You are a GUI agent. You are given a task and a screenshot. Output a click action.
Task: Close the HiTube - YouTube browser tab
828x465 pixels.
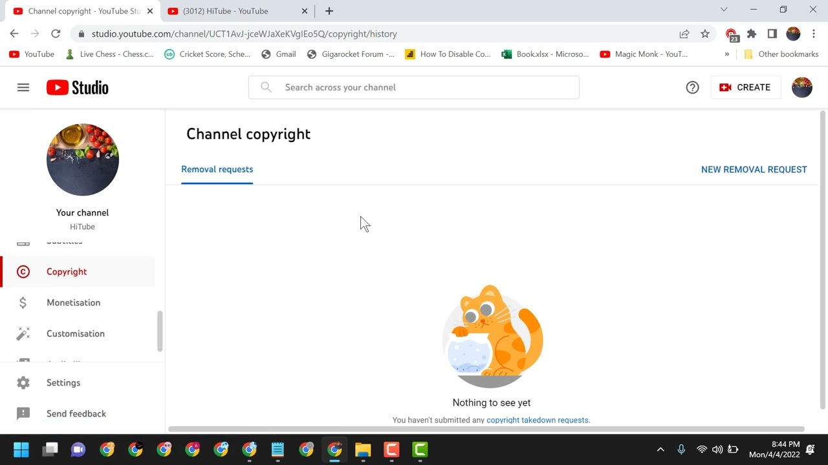click(305, 11)
